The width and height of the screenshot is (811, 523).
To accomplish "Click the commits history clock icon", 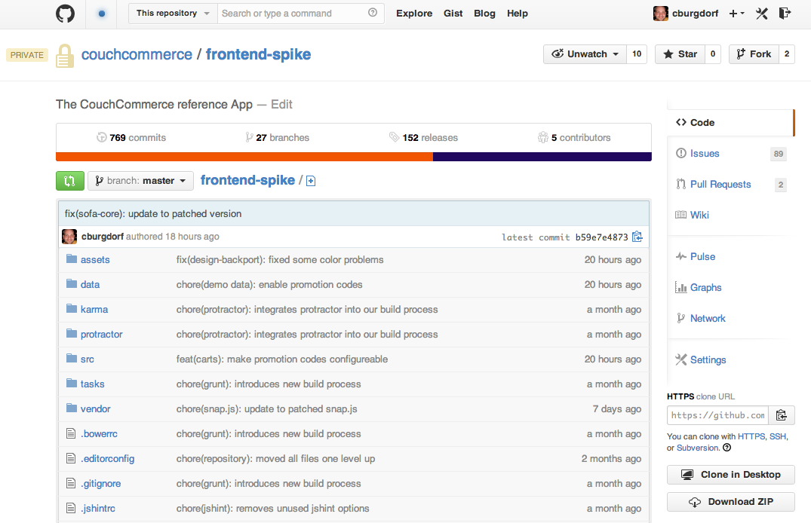I will [101, 137].
